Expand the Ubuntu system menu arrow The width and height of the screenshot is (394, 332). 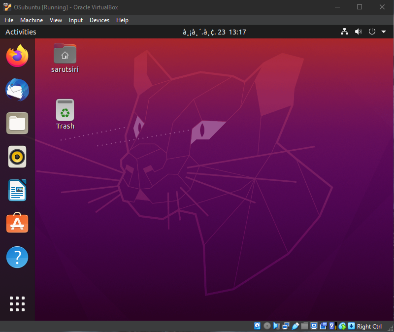pos(384,32)
